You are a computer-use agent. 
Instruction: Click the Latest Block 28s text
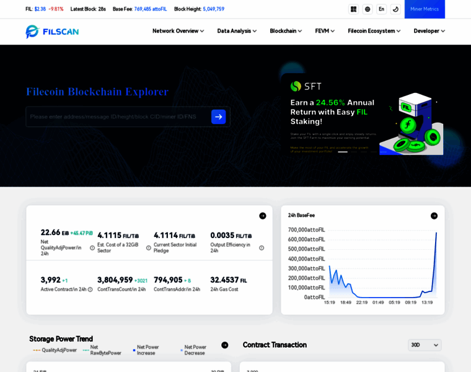[88, 9]
